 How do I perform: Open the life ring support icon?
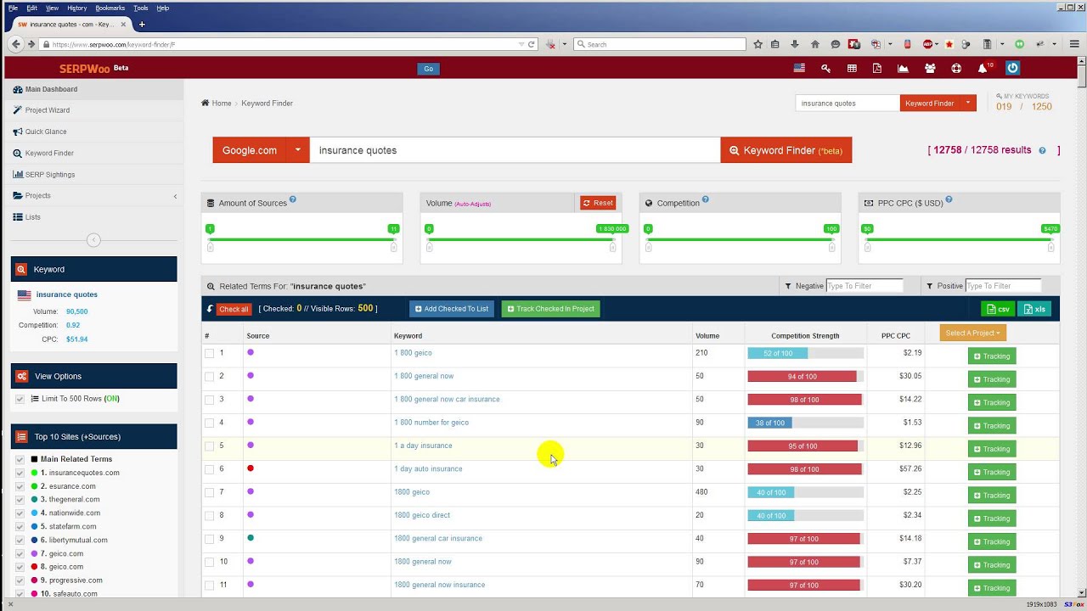coord(956,69)
